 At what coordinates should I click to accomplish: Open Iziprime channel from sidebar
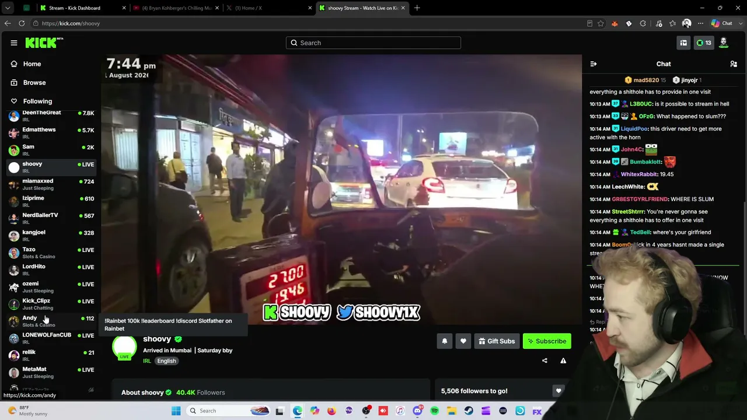point(51,201)
